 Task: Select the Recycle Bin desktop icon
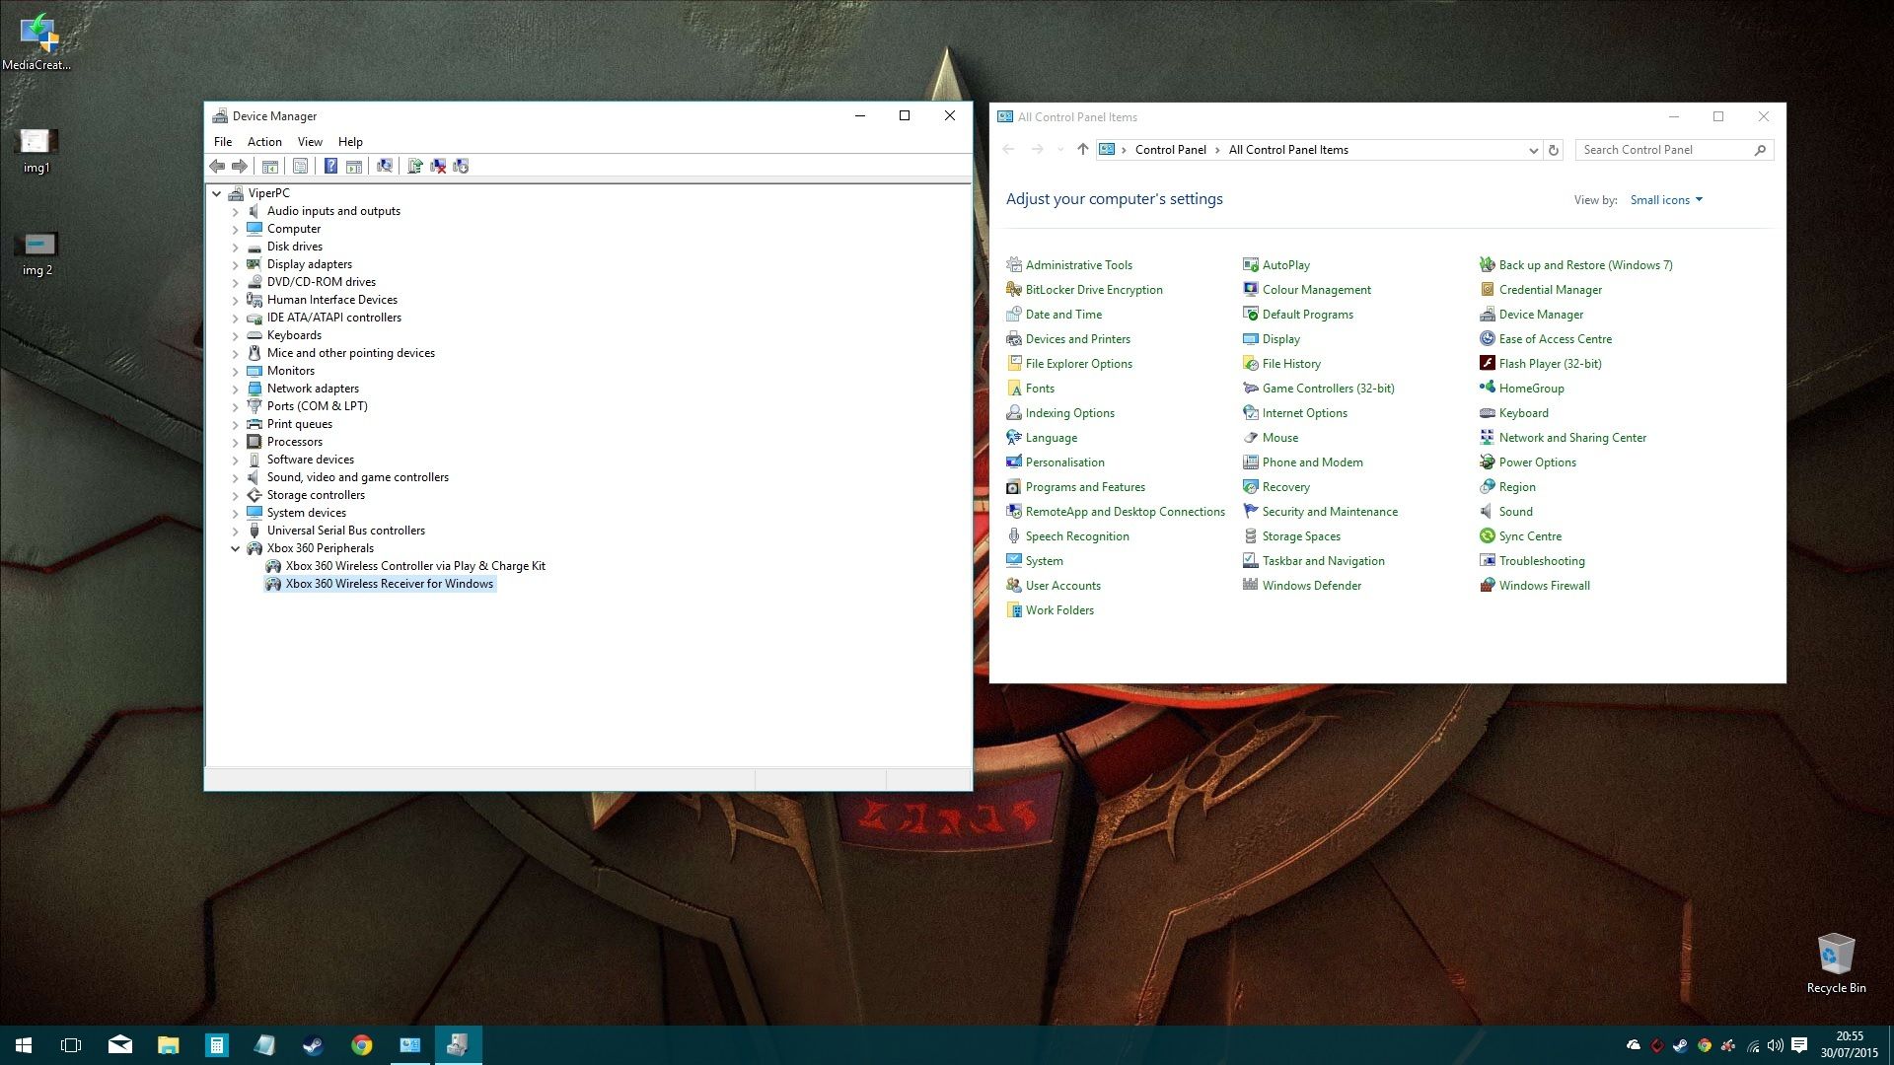point(1836,963)
